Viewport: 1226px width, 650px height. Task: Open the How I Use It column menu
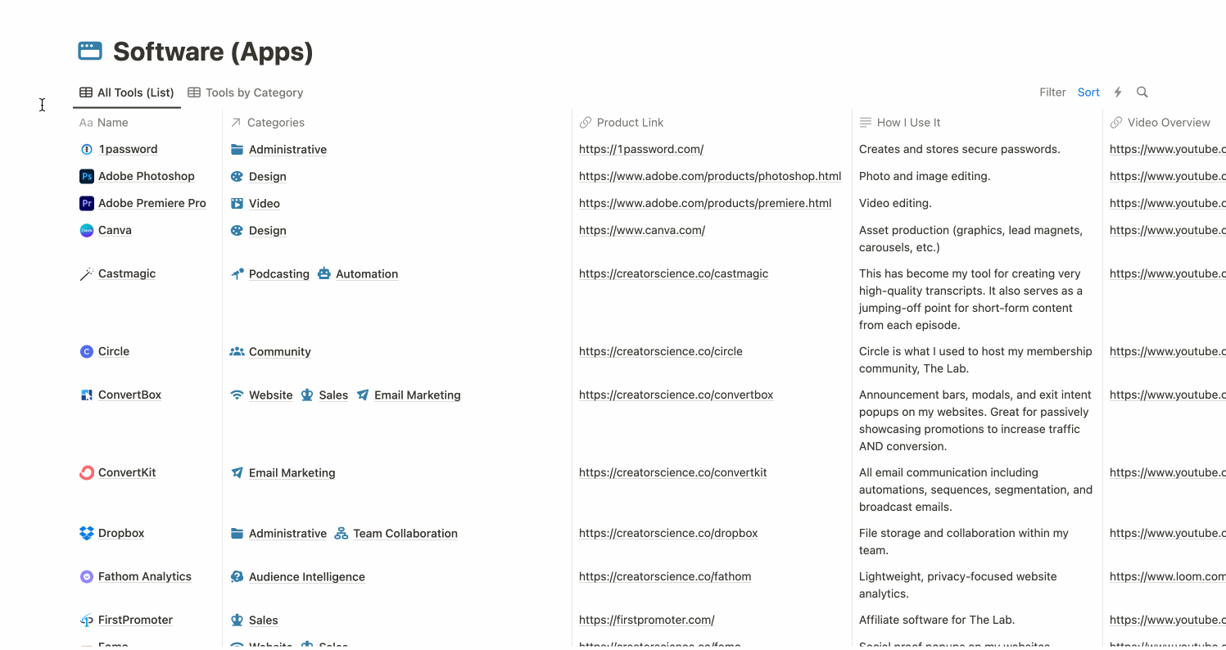[x=908, y=123]
